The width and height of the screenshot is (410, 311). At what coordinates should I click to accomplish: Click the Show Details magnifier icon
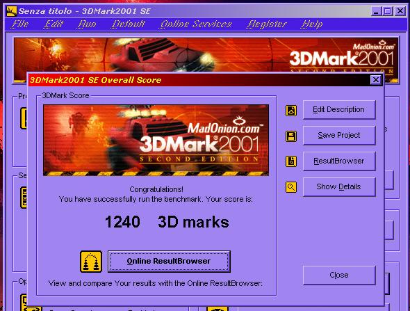pos(291,187)
